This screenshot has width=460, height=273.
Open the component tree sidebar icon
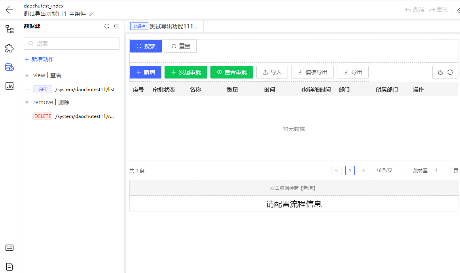tap(9, 29)
